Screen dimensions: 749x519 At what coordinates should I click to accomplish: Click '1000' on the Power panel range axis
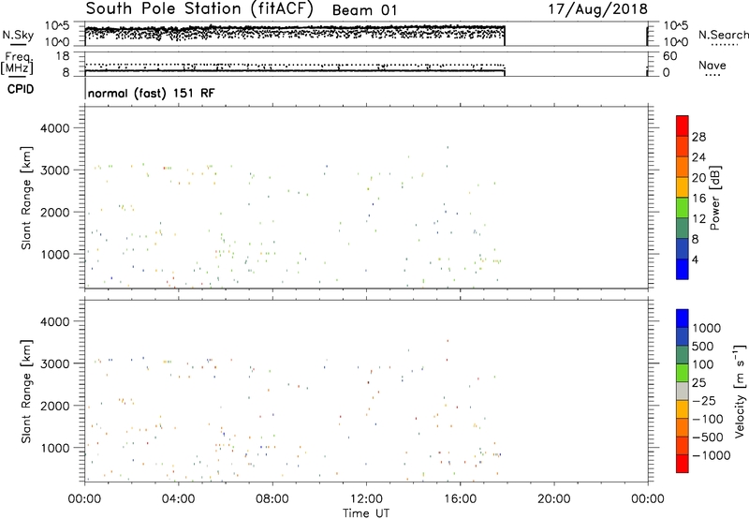point(55,255)
